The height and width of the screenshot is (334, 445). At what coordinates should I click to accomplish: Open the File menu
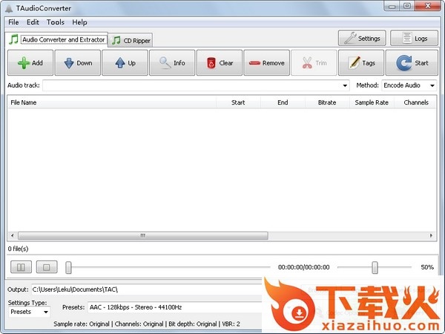point(13,22)
